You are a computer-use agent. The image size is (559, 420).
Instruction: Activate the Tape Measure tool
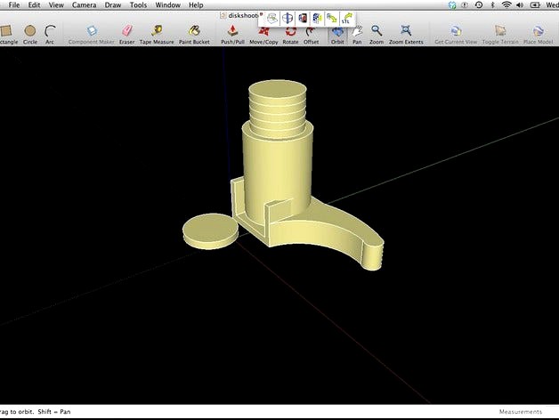pos(157,33)
